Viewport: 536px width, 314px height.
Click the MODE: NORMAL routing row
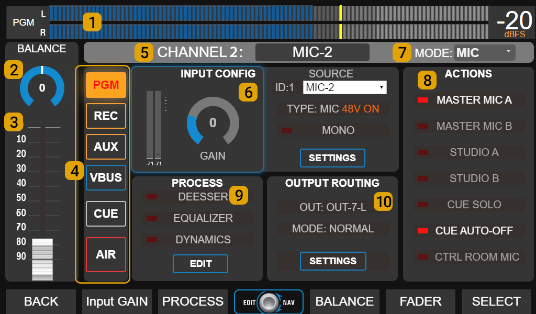332,229
